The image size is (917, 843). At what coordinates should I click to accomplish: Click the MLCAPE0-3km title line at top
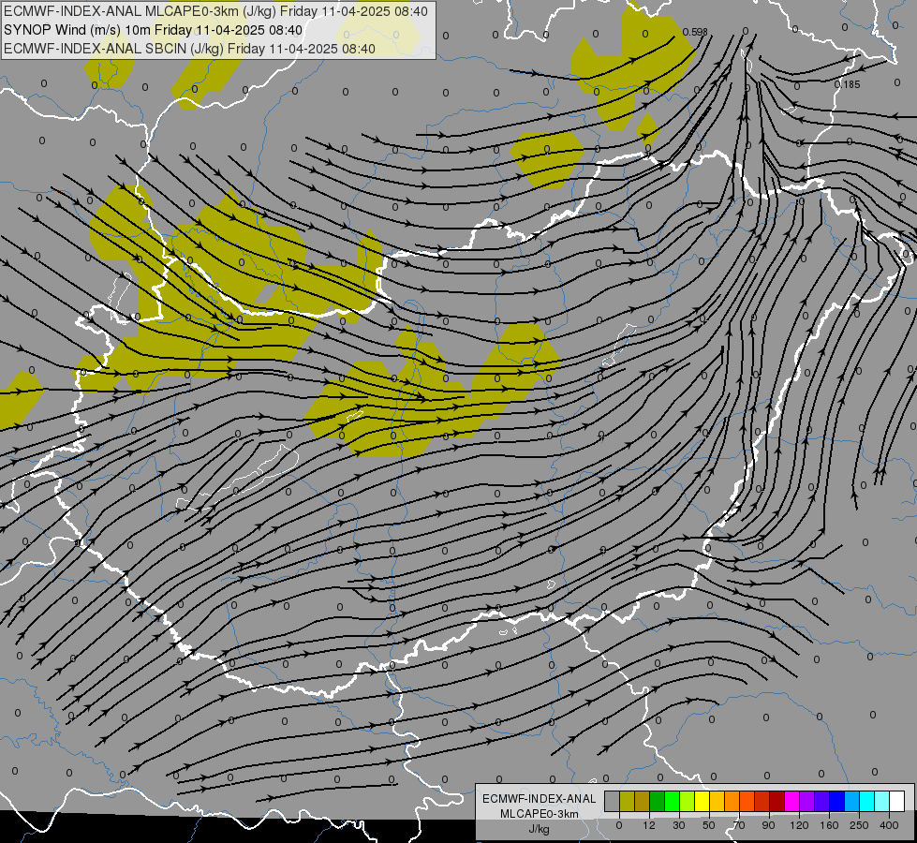tap(215, 11)
